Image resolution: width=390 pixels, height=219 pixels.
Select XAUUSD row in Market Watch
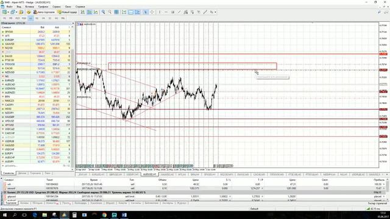[x=36, y=44]
